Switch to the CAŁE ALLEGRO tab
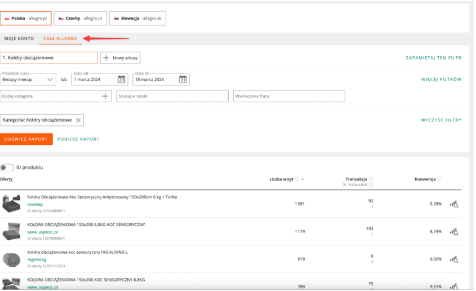 (x=60, y=38)
